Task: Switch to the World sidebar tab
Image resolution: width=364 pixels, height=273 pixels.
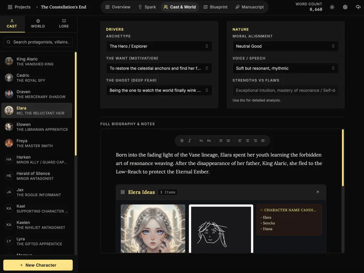Action: (38, 23)
